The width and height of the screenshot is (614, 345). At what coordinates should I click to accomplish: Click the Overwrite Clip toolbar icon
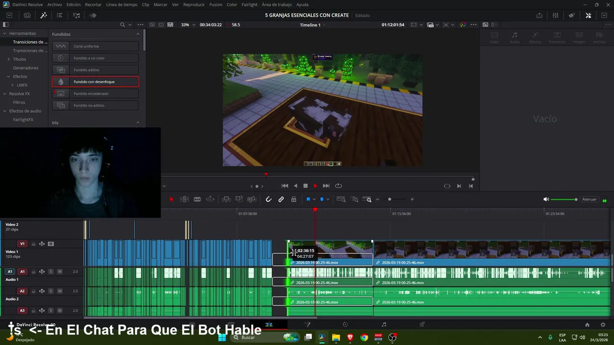pos(239,199)
